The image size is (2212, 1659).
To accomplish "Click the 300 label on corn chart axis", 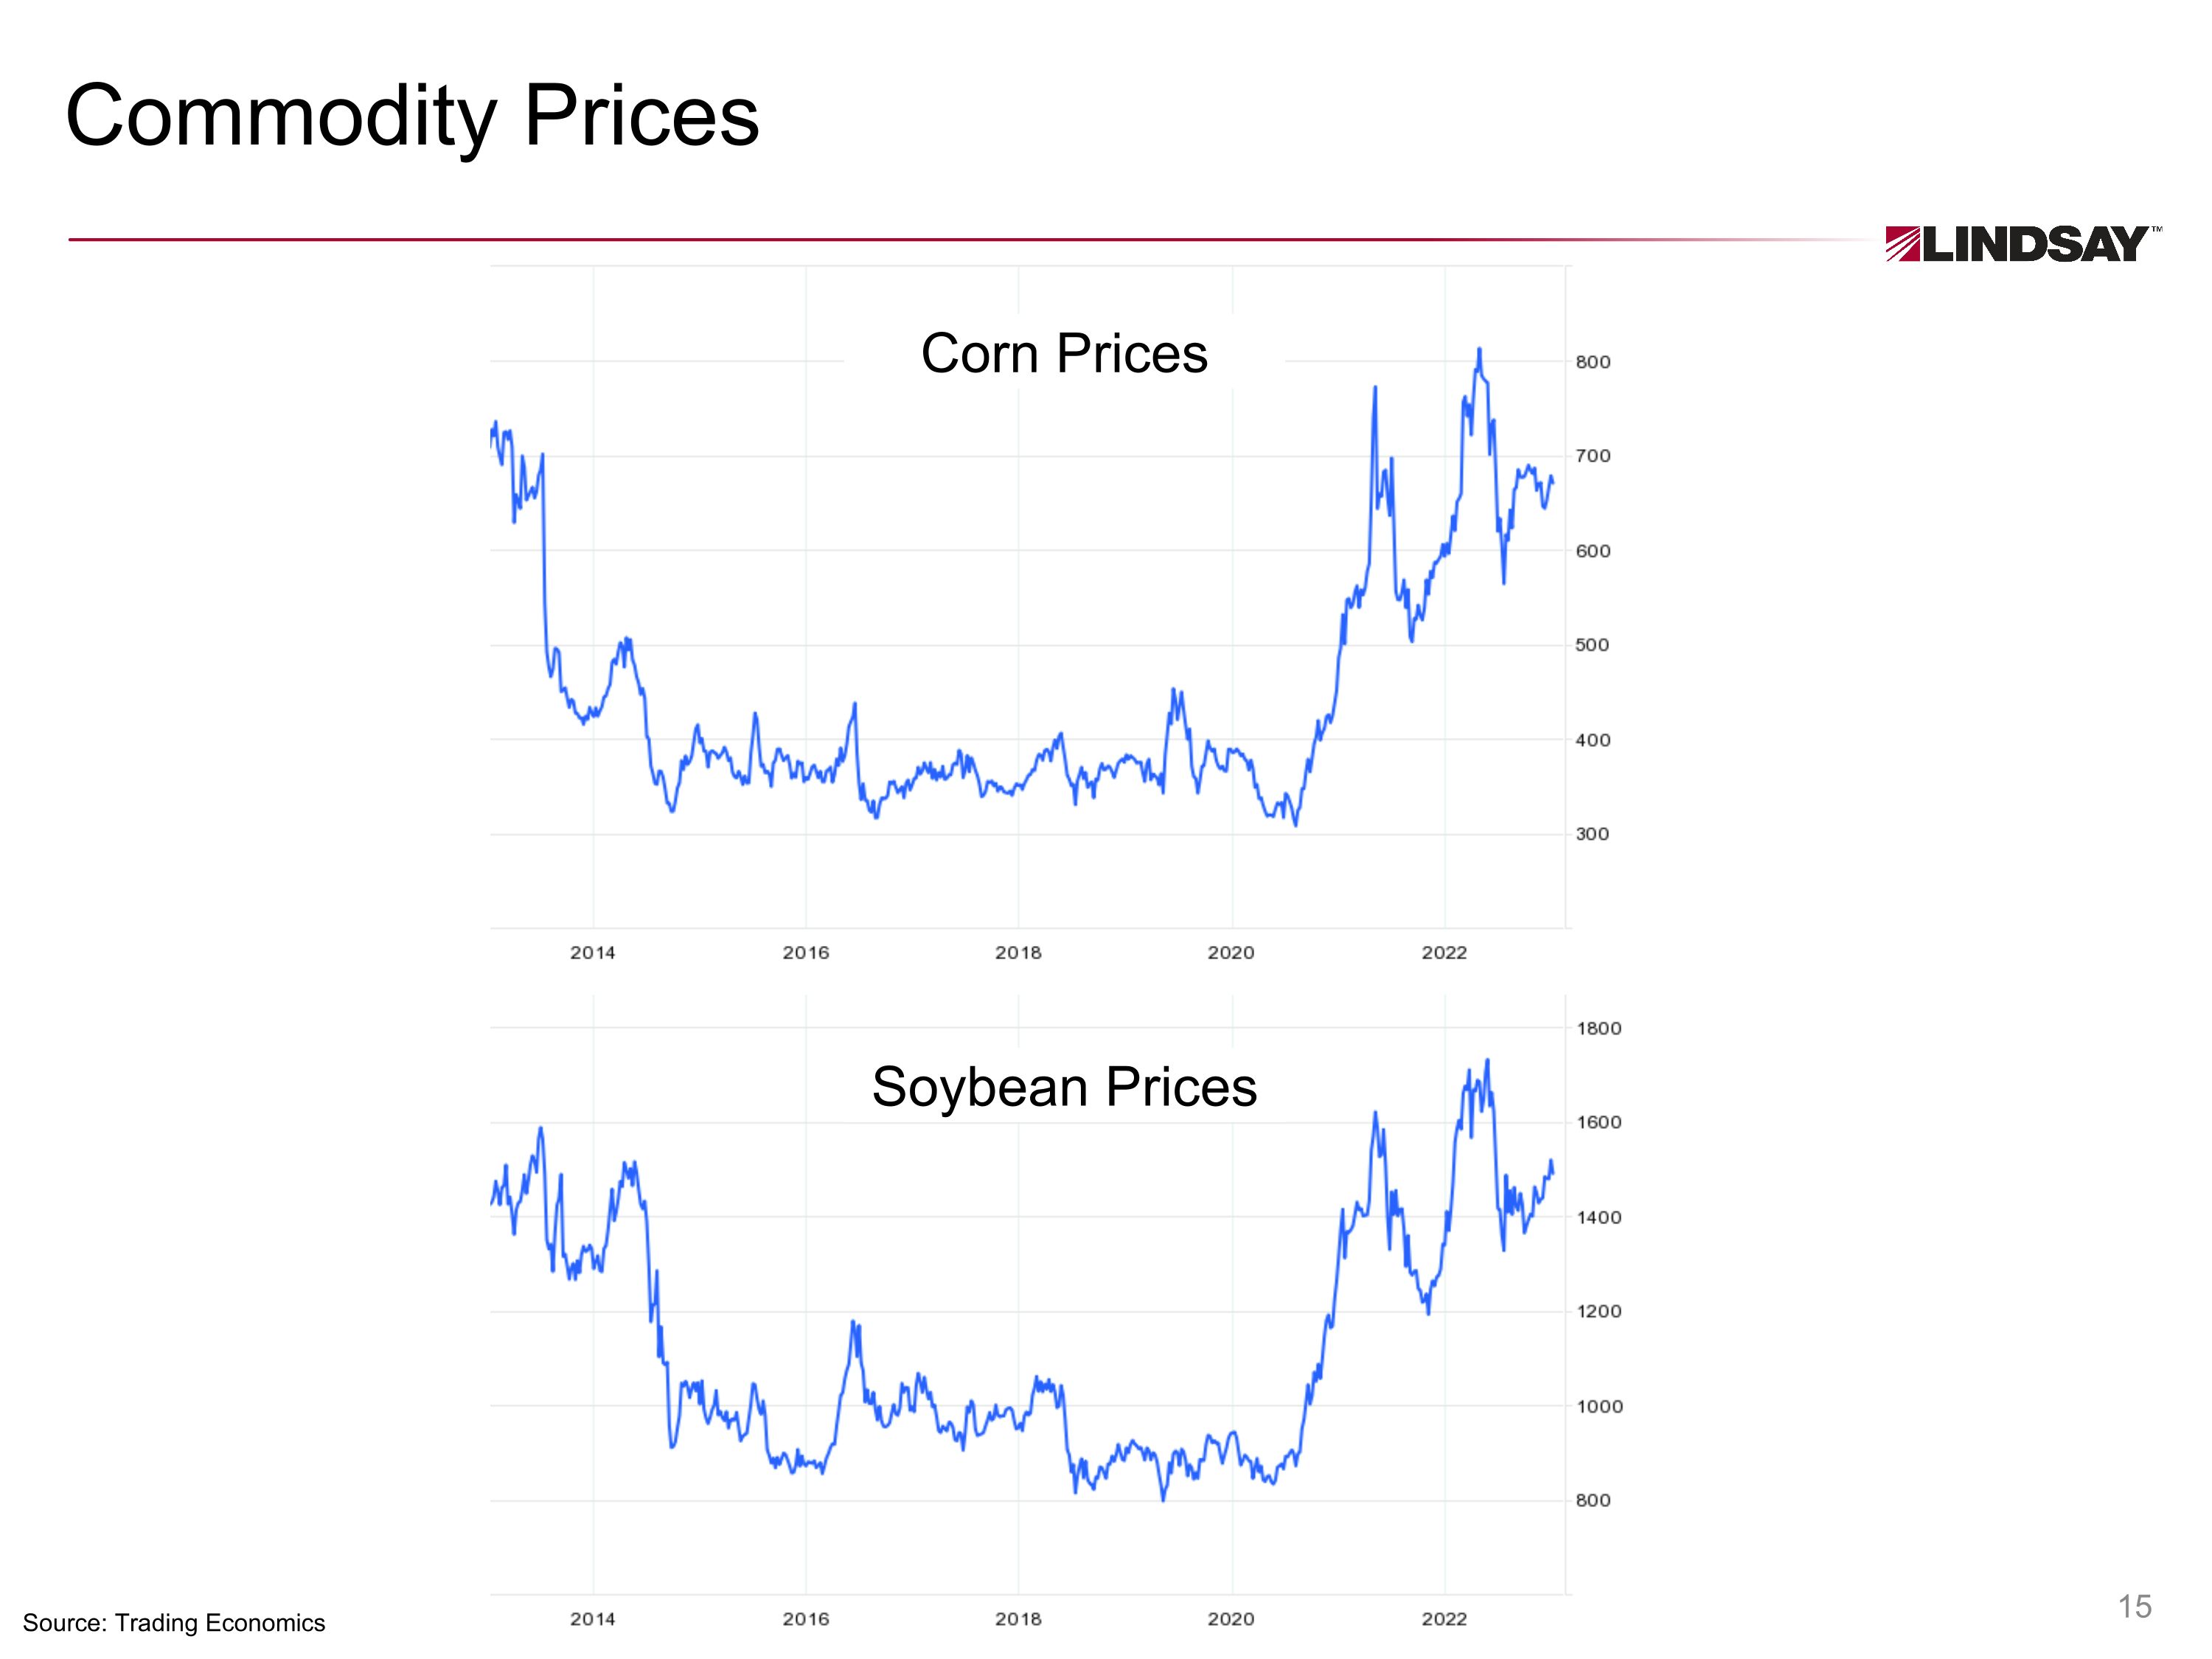I will [1593, 834].
